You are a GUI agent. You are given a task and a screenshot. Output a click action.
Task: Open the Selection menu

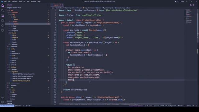pyautogui.click(x=15, y=2)
